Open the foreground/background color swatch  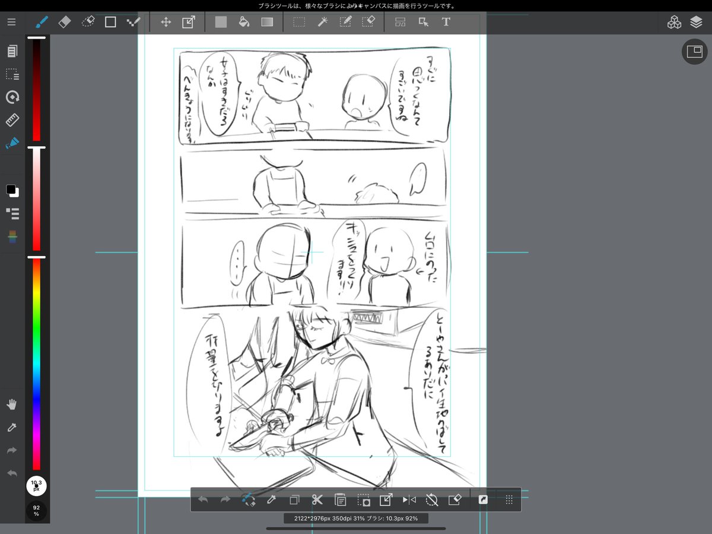pos(12,191)
